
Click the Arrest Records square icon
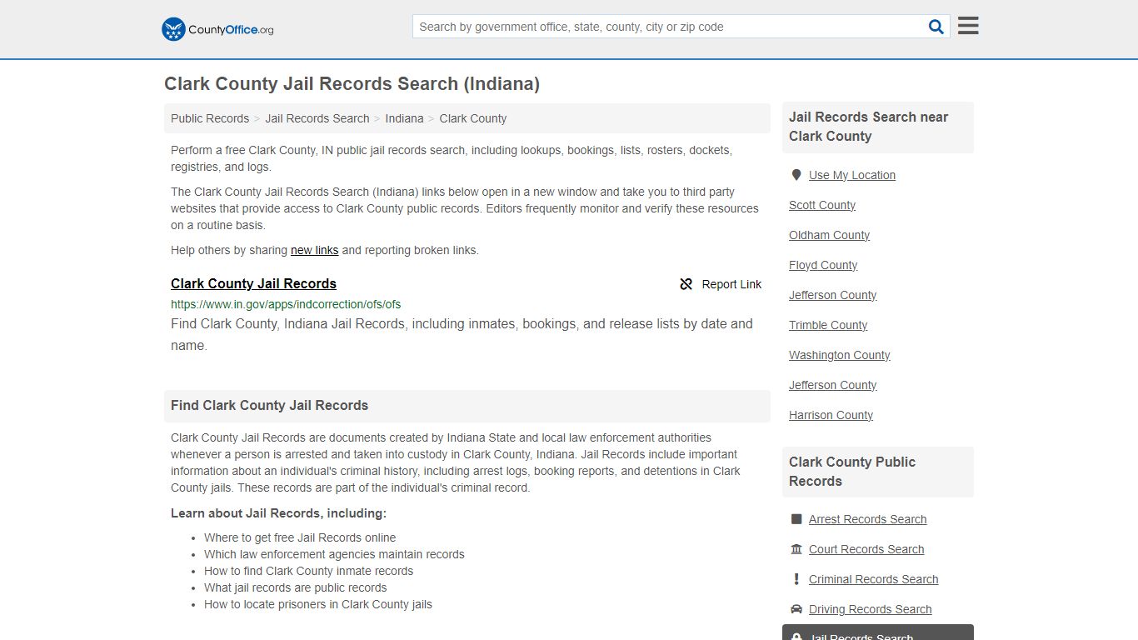(x=796, y=519)
